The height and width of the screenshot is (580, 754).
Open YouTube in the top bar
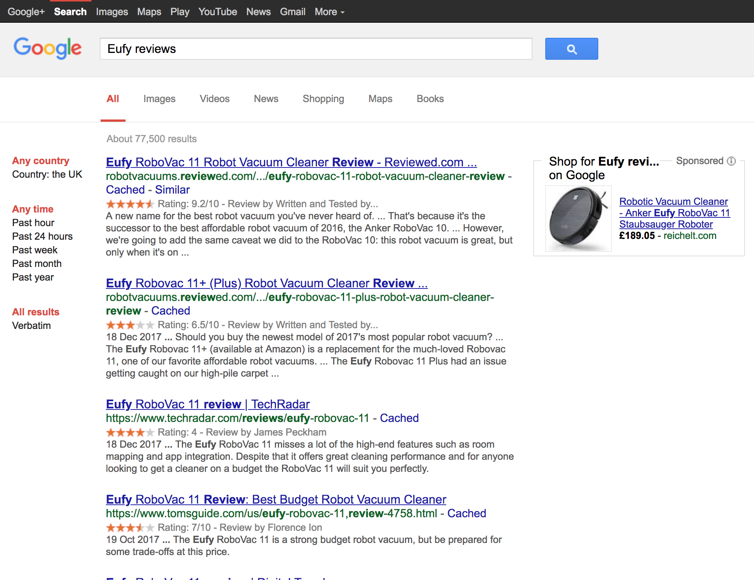[218, 12]
